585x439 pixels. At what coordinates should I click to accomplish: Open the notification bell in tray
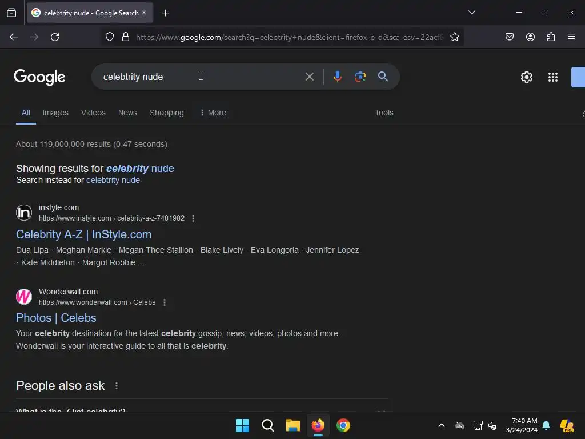click(x=546, y=425)
